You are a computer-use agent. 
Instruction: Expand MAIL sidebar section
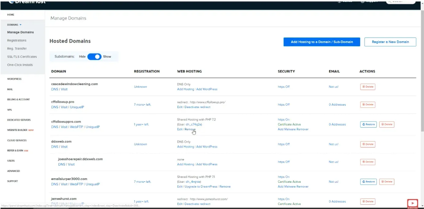tap(10, 89)
